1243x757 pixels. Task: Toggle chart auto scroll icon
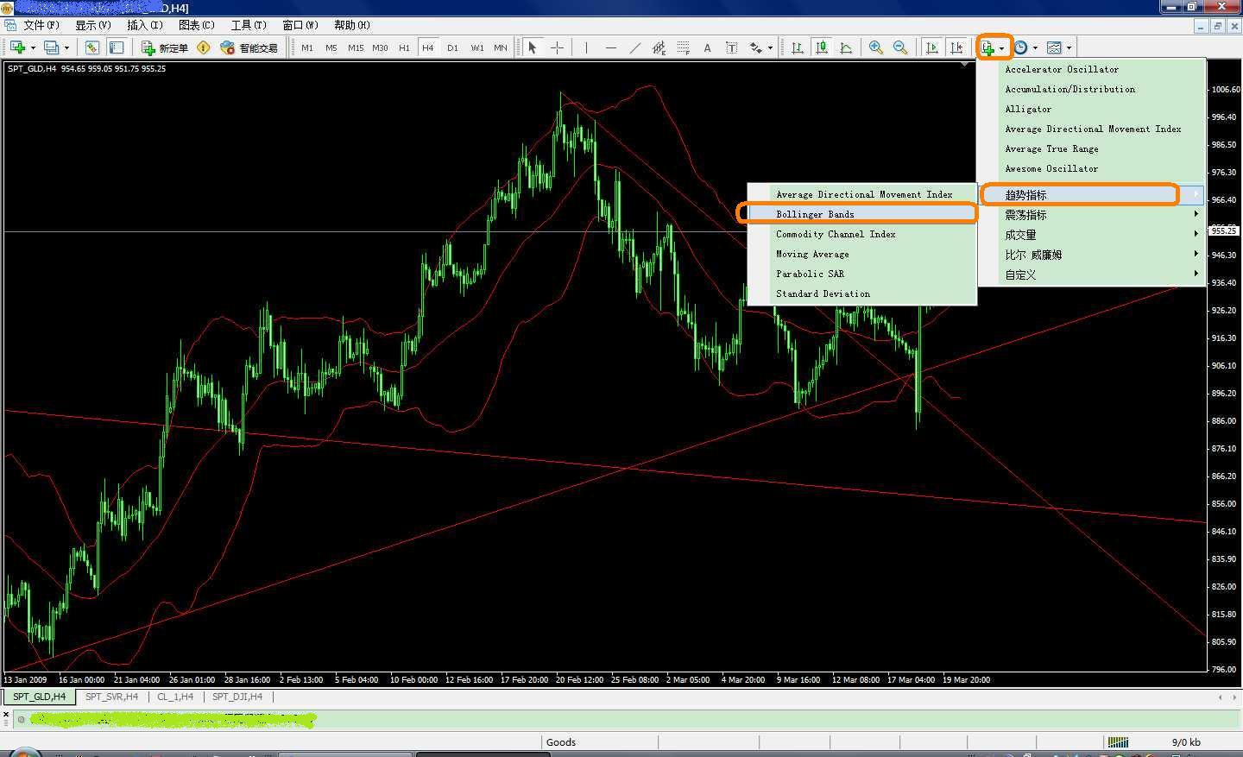click(931, 47)
